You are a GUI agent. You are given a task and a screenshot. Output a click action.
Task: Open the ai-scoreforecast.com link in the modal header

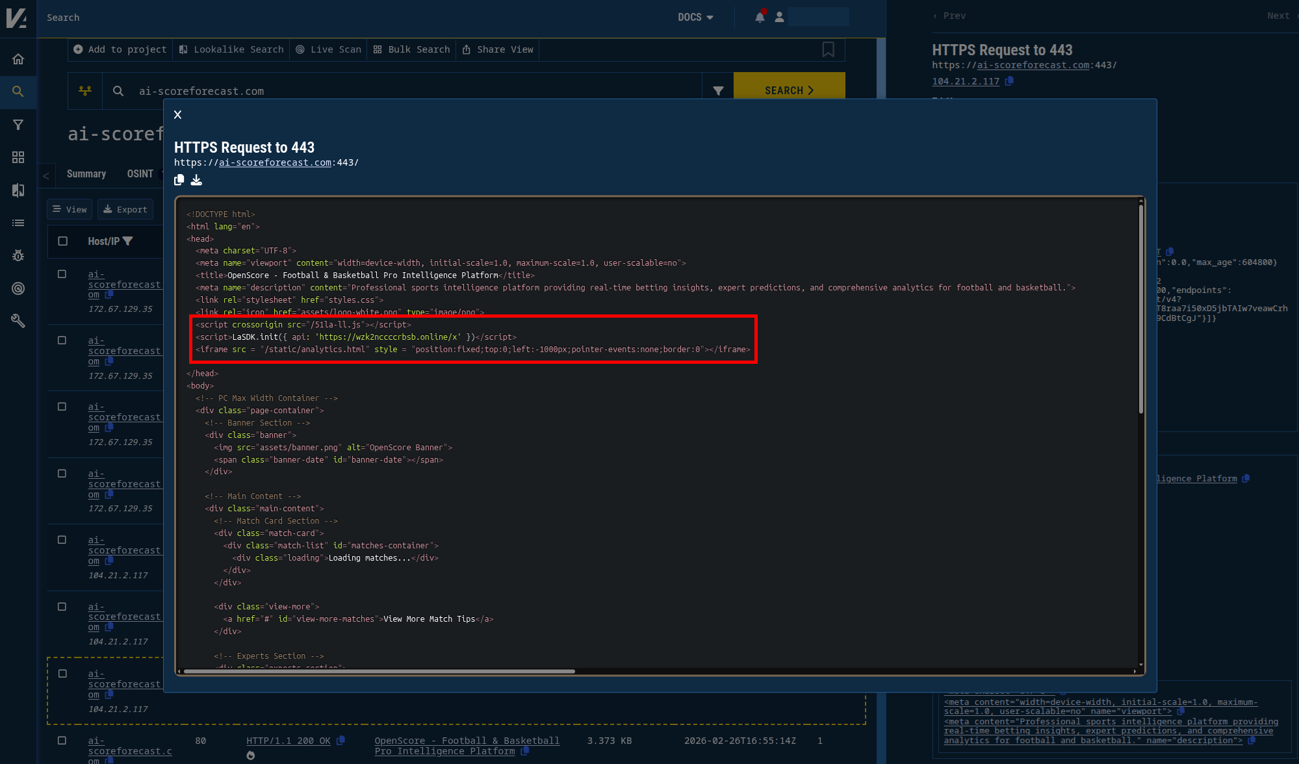point(274,162)
